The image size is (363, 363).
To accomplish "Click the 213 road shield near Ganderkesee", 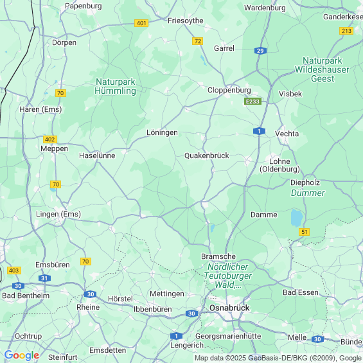I will click(x=346, y=31).
